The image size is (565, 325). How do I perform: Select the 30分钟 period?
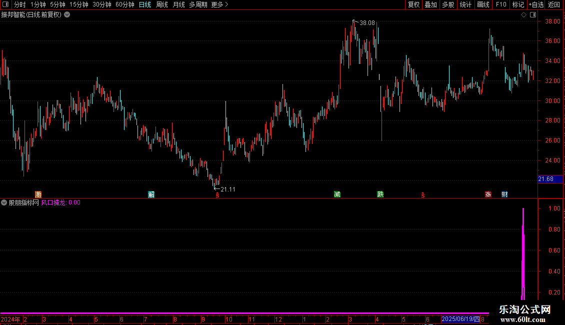pyautogui.click(x=102, y=4)
